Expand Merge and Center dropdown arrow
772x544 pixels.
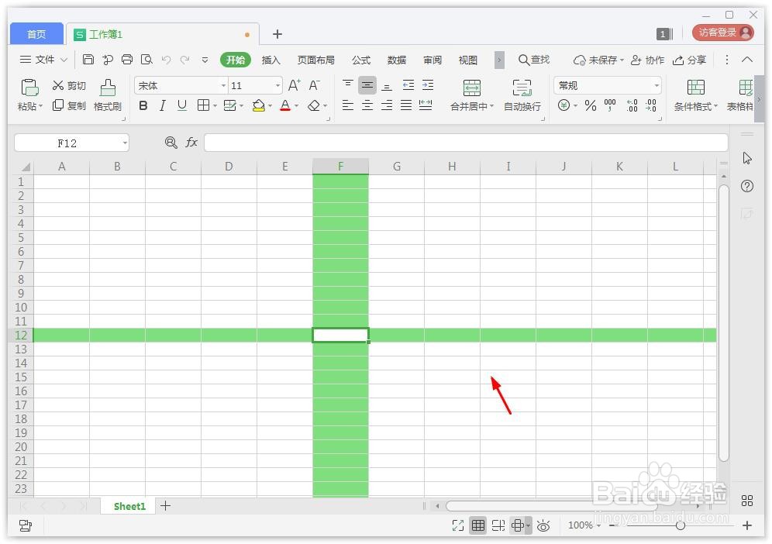point(491,106)
